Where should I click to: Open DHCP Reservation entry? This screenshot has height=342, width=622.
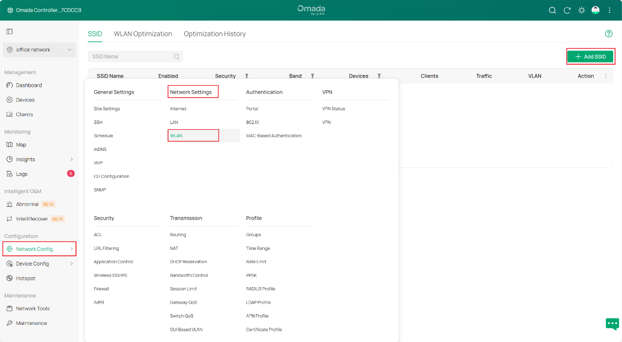coord(189,262)
